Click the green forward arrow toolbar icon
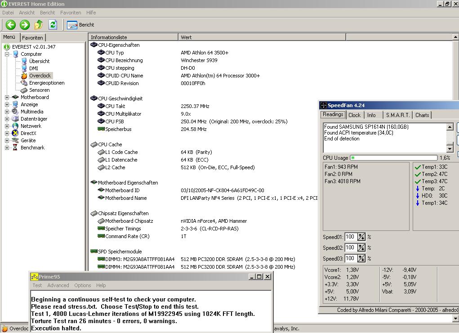The height and width of the screenshot is (333, 459). click(x=25, y=25)
